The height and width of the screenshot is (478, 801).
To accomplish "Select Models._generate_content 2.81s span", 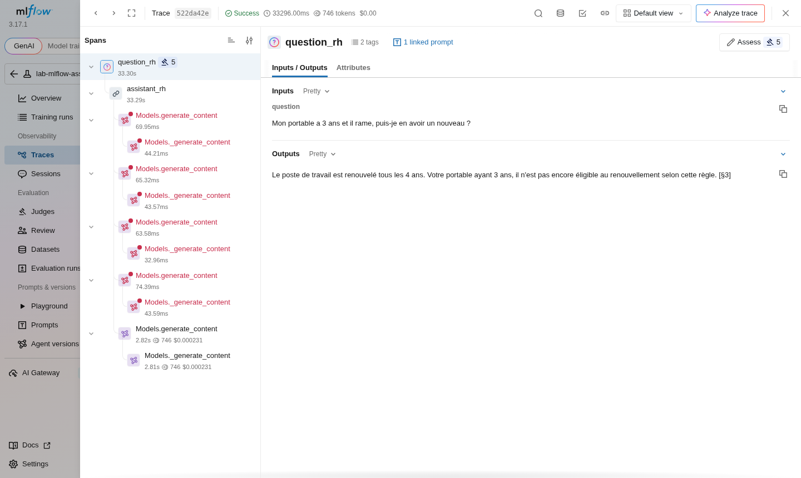I will pyautogui.click(x=170, y=360).
